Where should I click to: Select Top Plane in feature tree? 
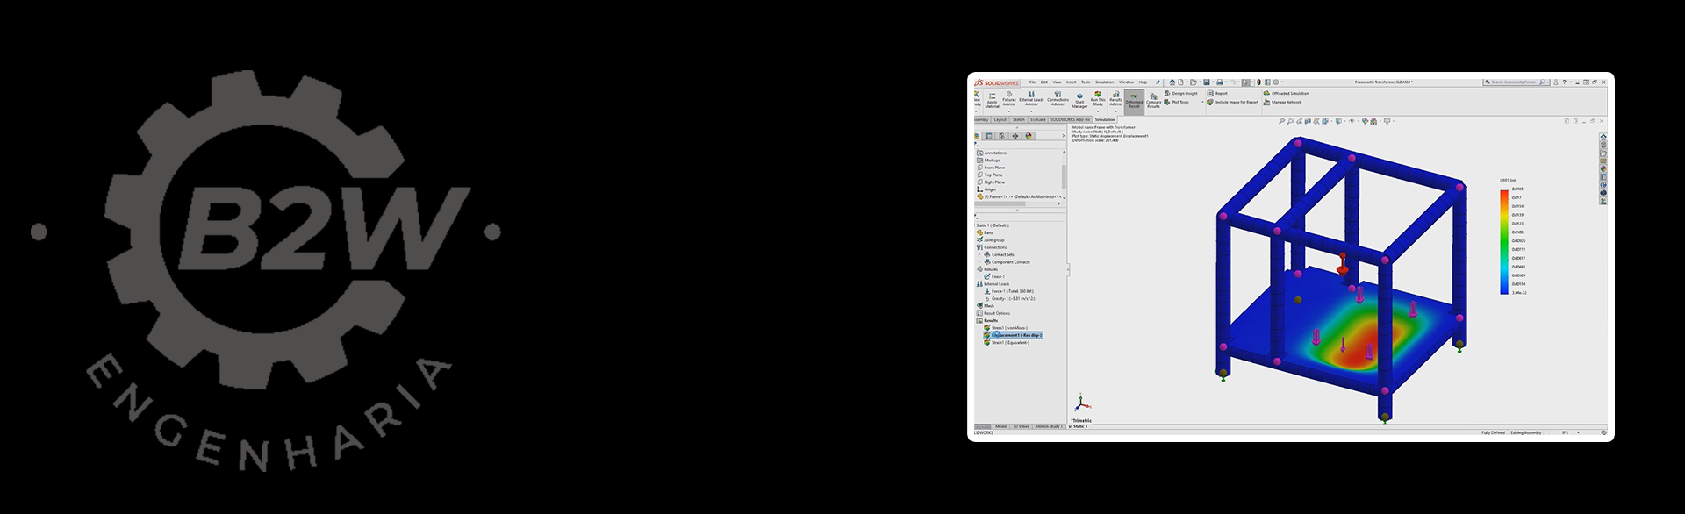point(990,175)
